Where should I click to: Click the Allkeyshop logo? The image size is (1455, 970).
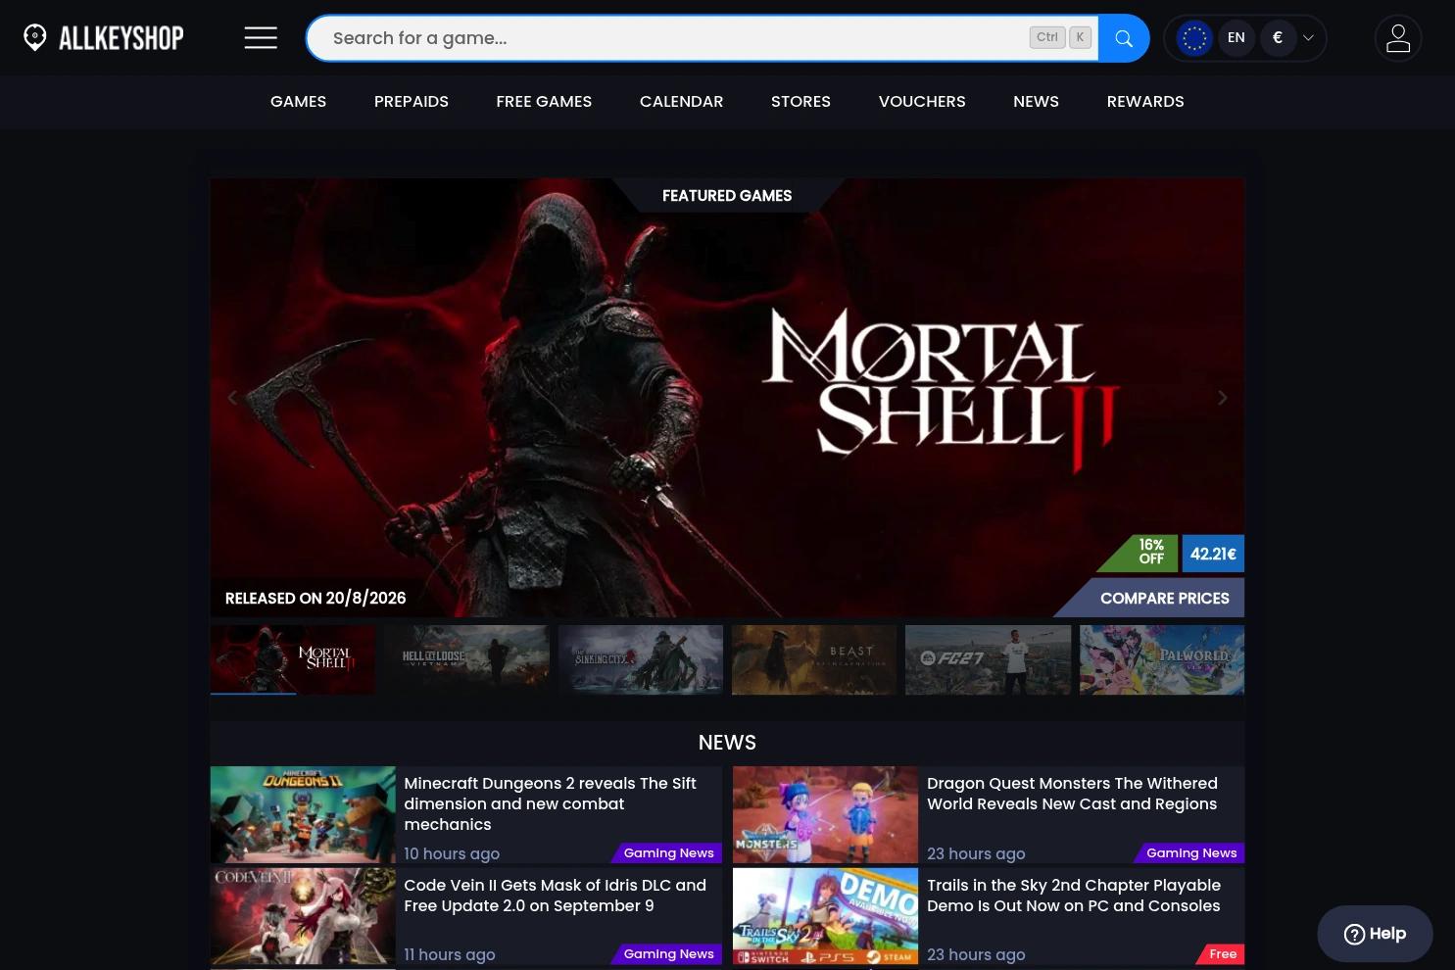click(x=104, y=38)
